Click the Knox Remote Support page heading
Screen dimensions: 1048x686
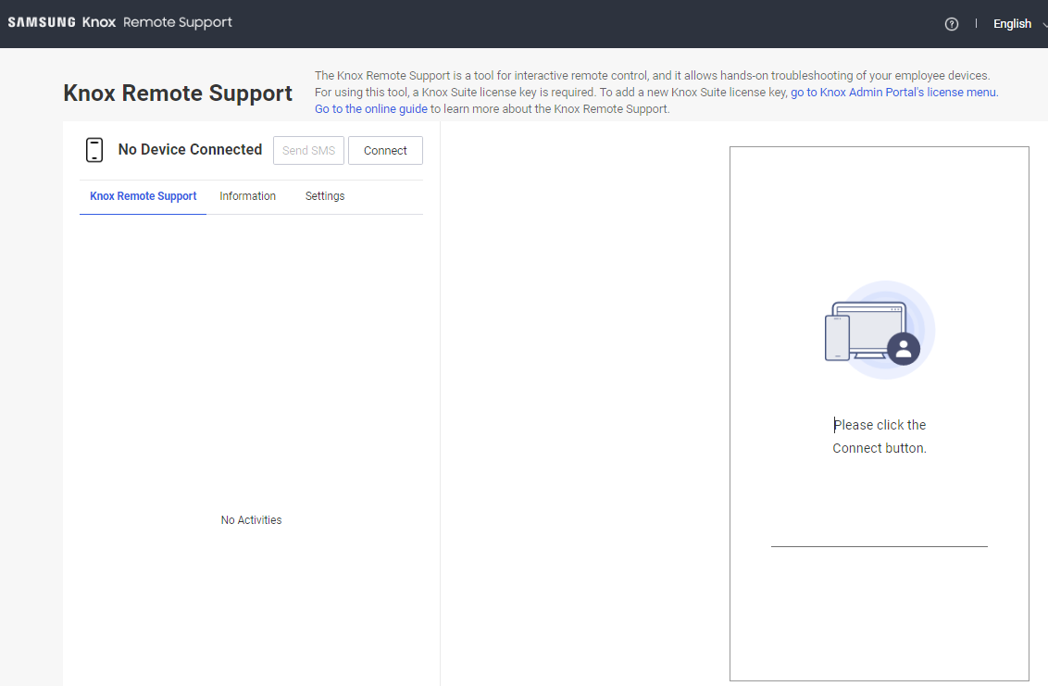pos(178,93)
